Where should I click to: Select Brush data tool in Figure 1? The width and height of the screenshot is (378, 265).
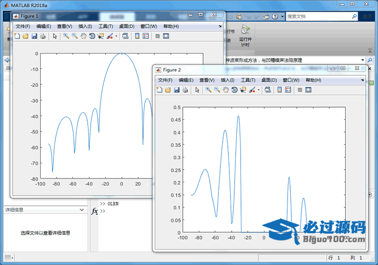click(110, 36)
